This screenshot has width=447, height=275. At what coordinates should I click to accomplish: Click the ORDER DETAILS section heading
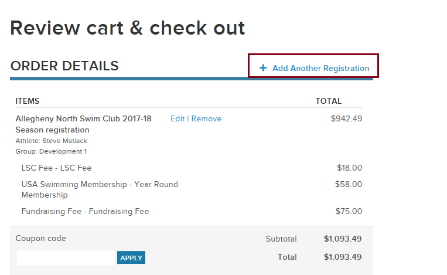point(64,66)
